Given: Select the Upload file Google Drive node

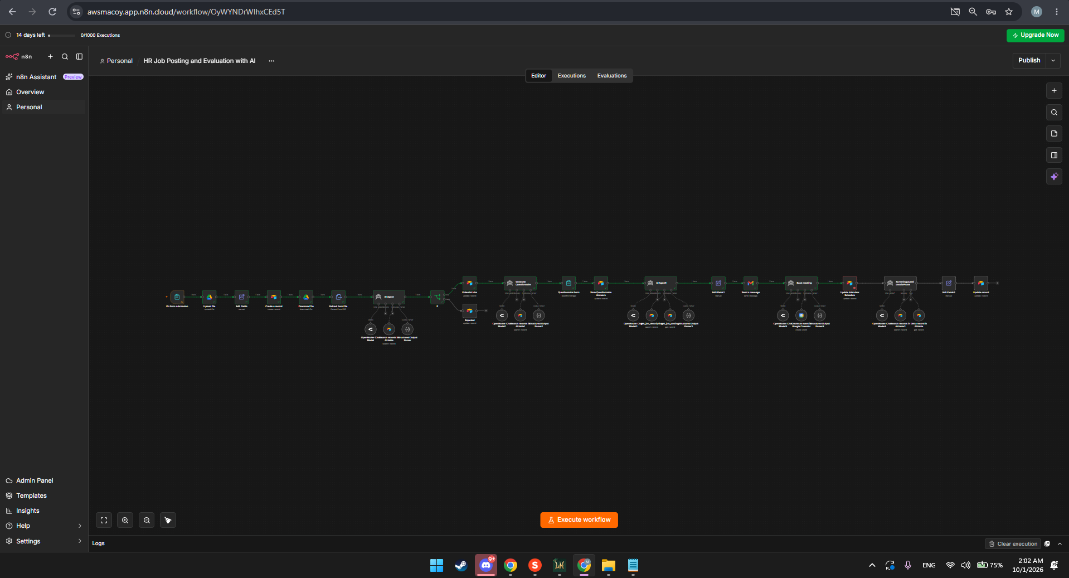Looking at the screenshot, I should click(x=210, y=297).
